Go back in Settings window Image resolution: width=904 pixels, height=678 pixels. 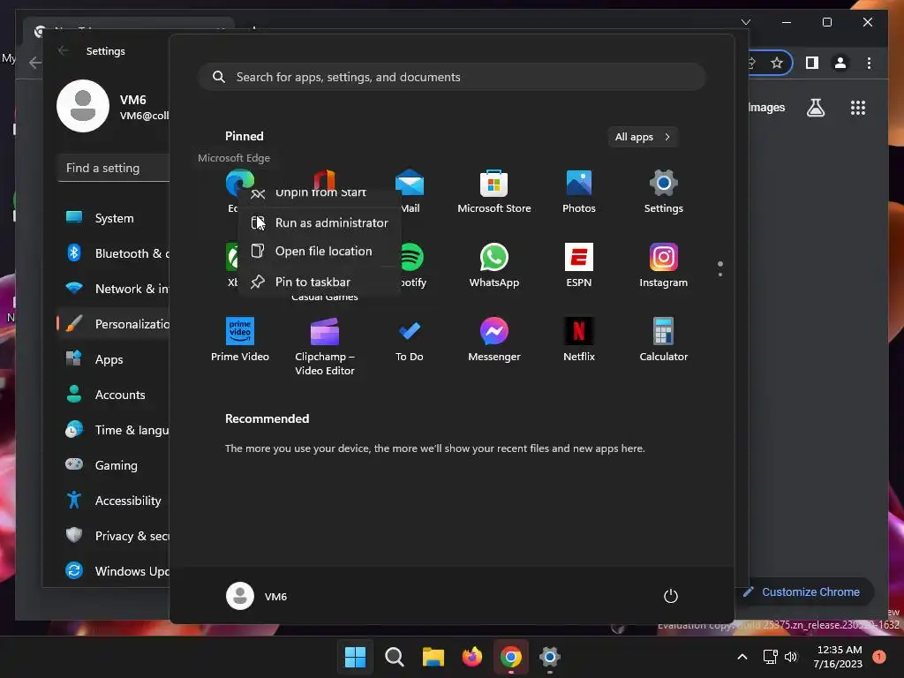(x=64, y=50)
